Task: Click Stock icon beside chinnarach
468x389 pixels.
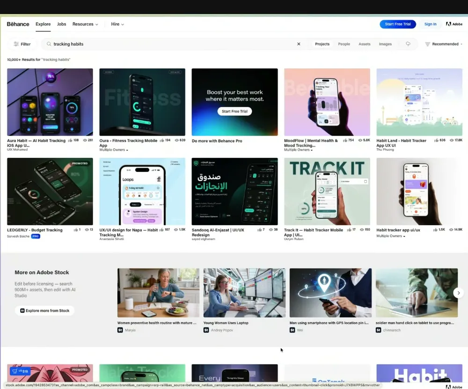Action: [379, 330]
